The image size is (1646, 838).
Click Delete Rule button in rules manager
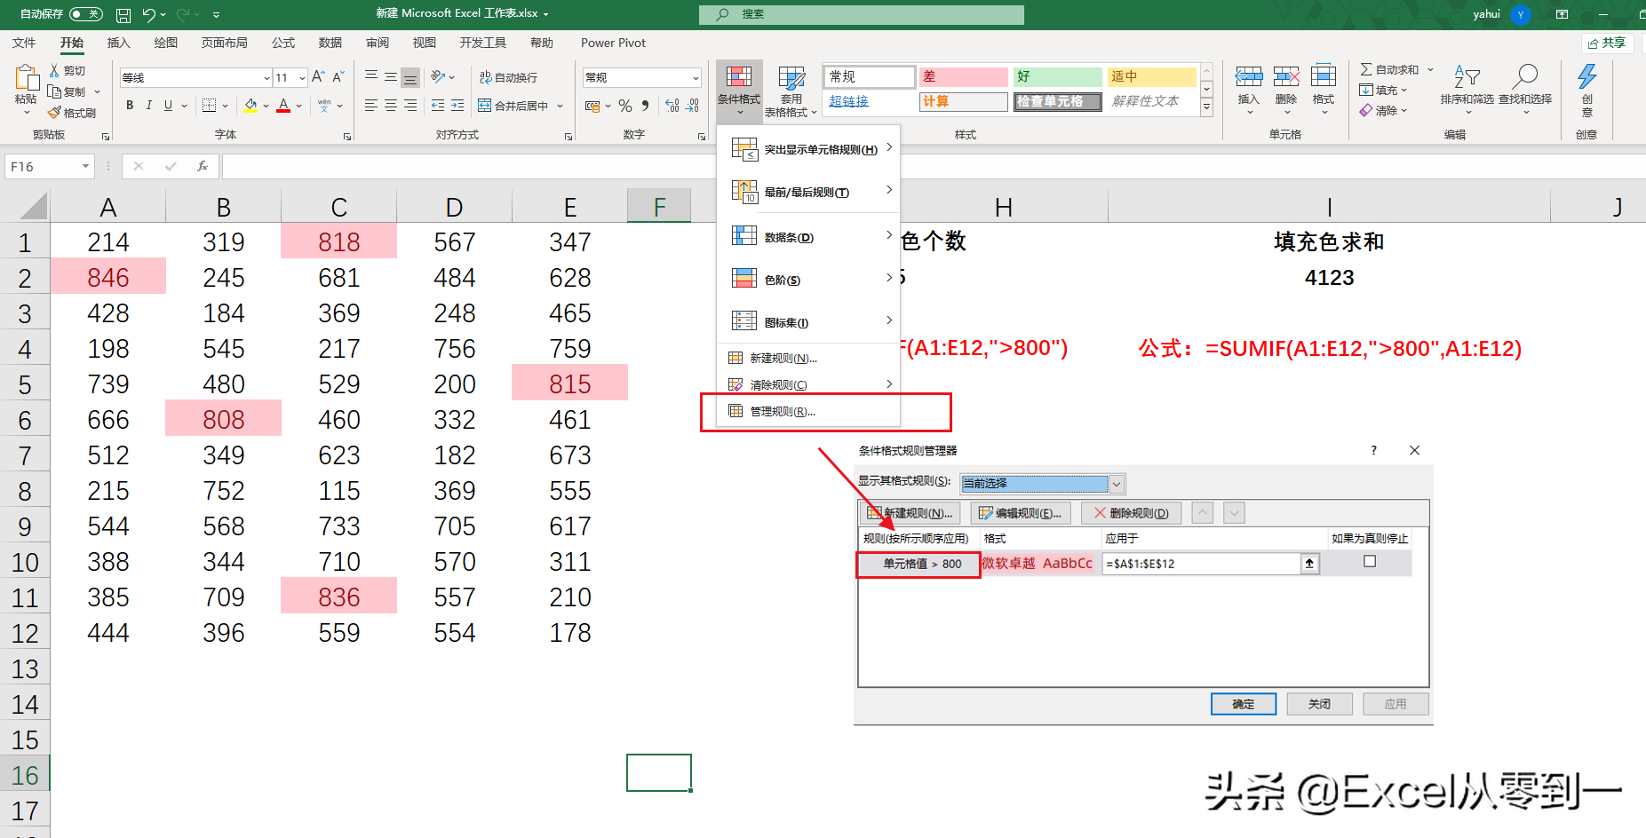pyautogui.click(x=1131, y=513)
